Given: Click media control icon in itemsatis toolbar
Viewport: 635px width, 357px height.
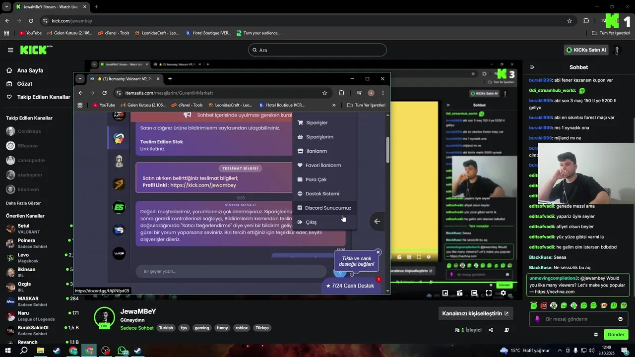Looking at the screenshot, I should coord(359,93).
